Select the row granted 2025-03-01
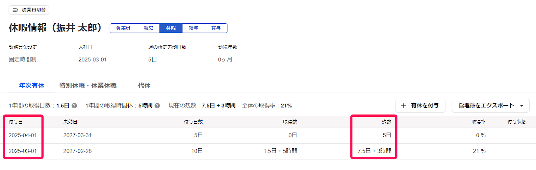Image resolution: width=536 pixels, height=170 pixels. (x=268, y=151)
